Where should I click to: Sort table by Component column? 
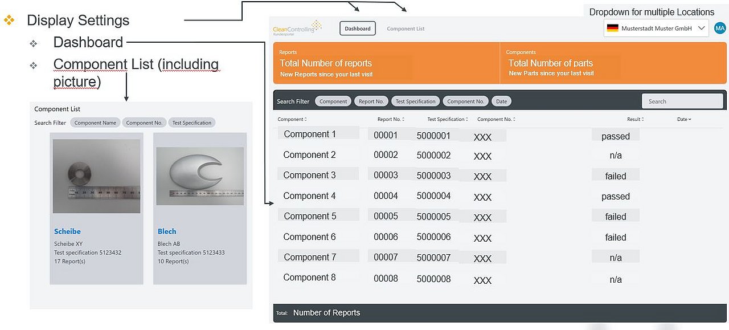coord(292,119)
